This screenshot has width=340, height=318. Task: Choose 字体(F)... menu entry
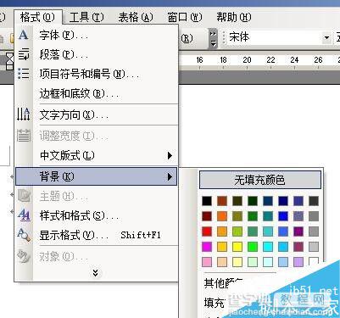96,36
